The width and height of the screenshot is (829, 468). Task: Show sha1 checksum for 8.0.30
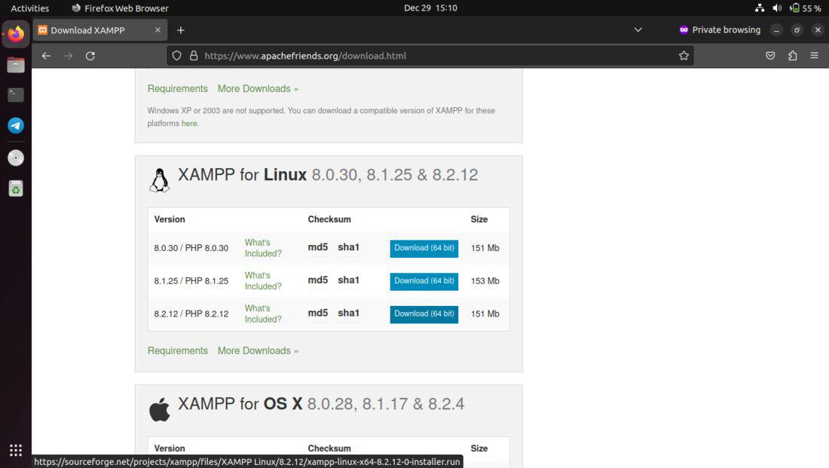click(x=348, y=247)
